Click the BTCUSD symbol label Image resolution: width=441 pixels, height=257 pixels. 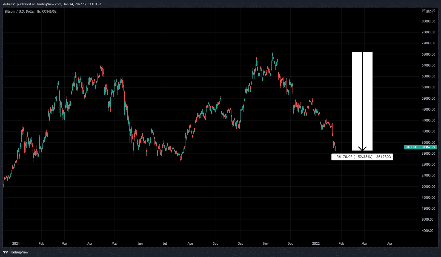click(x=411, y=147)
